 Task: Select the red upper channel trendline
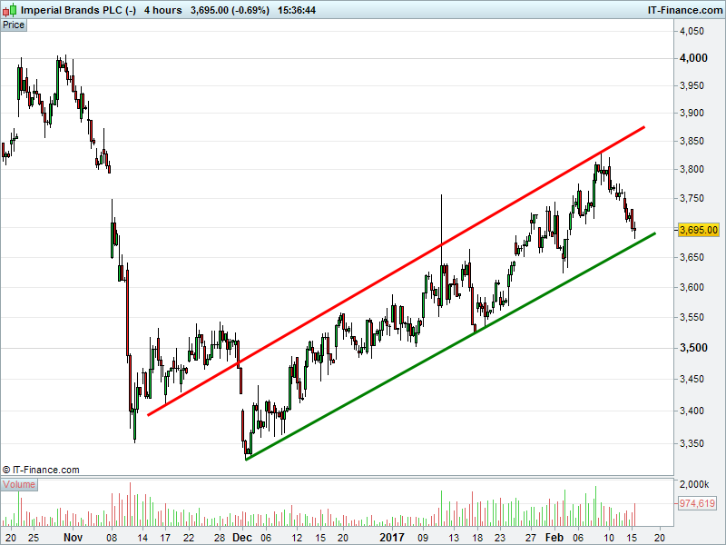(396, 271)
